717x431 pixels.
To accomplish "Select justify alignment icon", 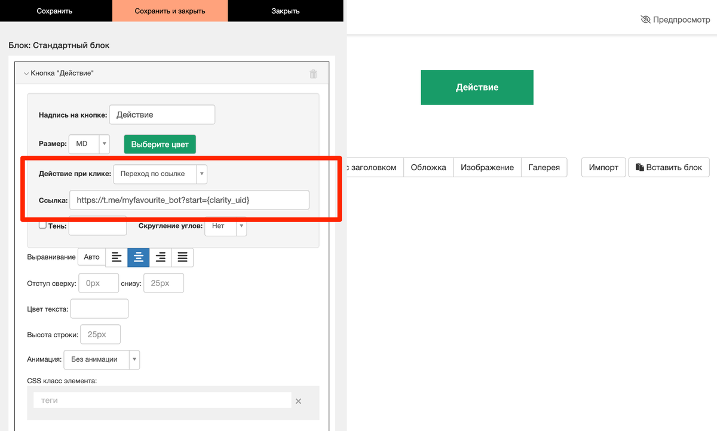I will tap(182, 257).
